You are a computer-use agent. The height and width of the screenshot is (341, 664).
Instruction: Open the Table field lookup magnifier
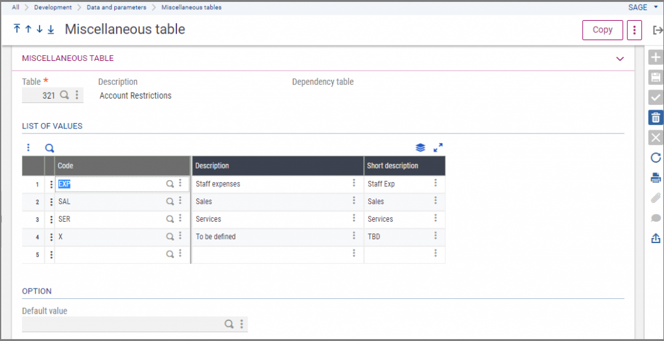[x=64, y=95]
